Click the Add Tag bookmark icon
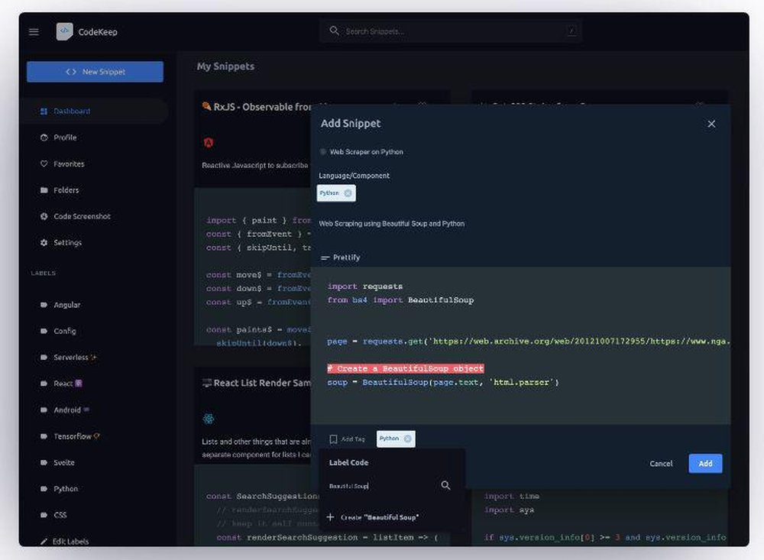Image resolution: width=764 pixels, height=560 pixels. tap(333, 439)
